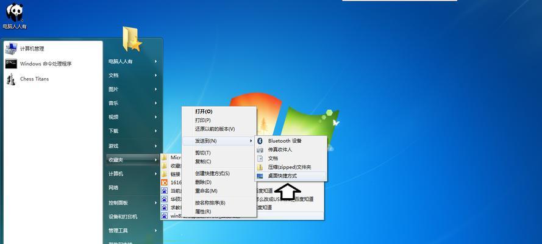542x244 pixels.
Task: Open 电脑人人有 user folder in Start menu
Action: [121, 62]
